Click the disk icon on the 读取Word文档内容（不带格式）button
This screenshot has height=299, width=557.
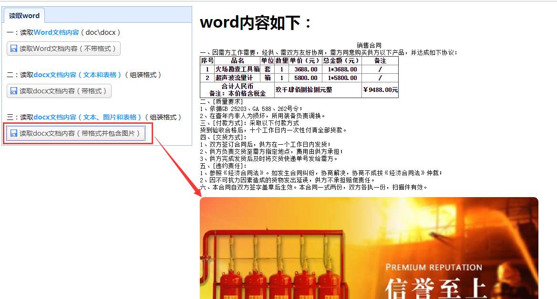[x=13, y=48]
